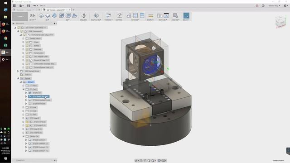Collapse the Setups node

(18, 78)
